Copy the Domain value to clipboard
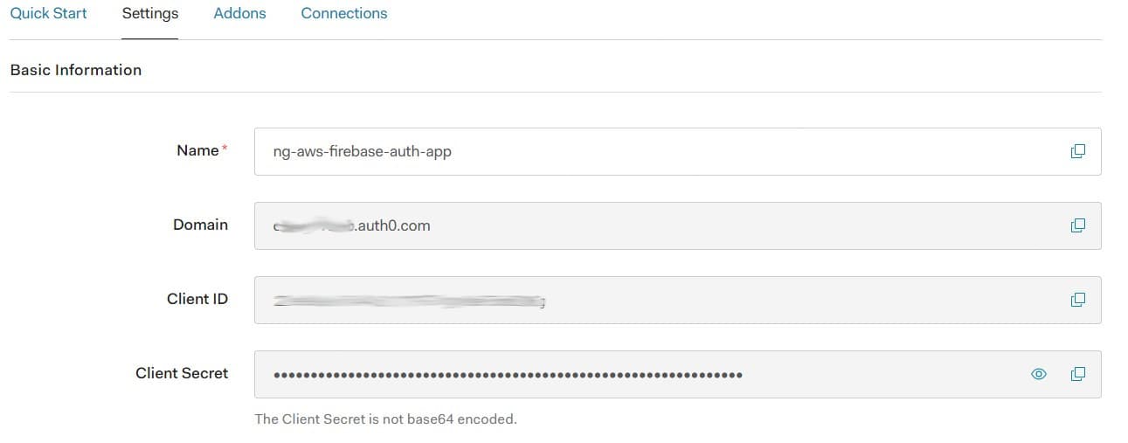The height and width of the screenshot is (443, 1128). (1078, 225)
